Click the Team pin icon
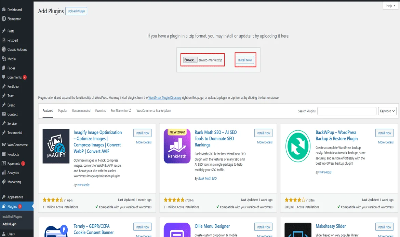The height and width of the screenshot is (237, 400). tap(4, 96)
